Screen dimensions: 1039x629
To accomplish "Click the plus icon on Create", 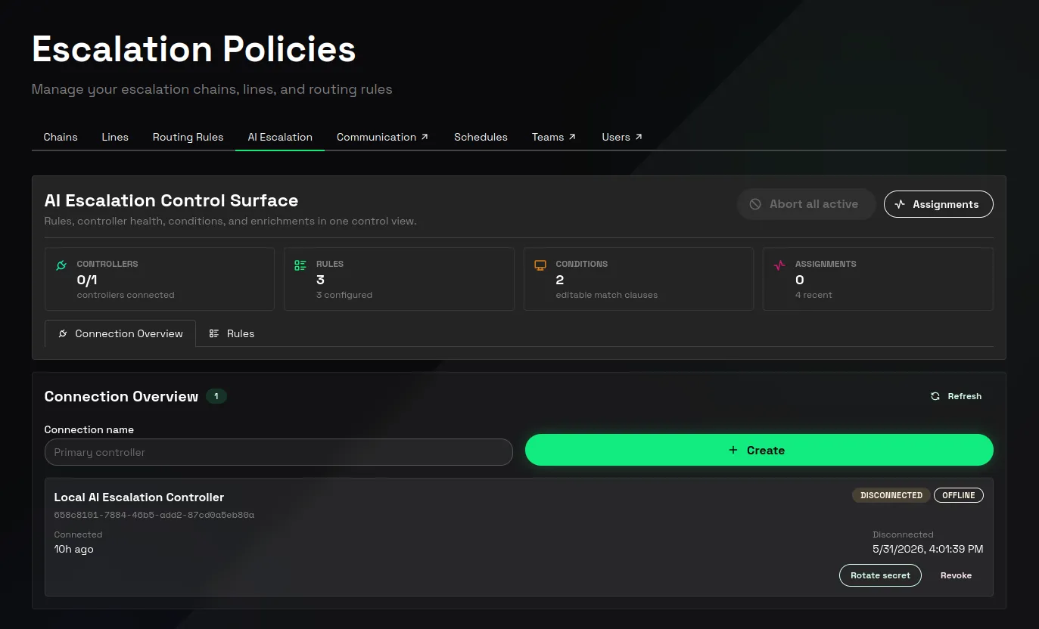I will pyautogui.click(x=733, y=450).
